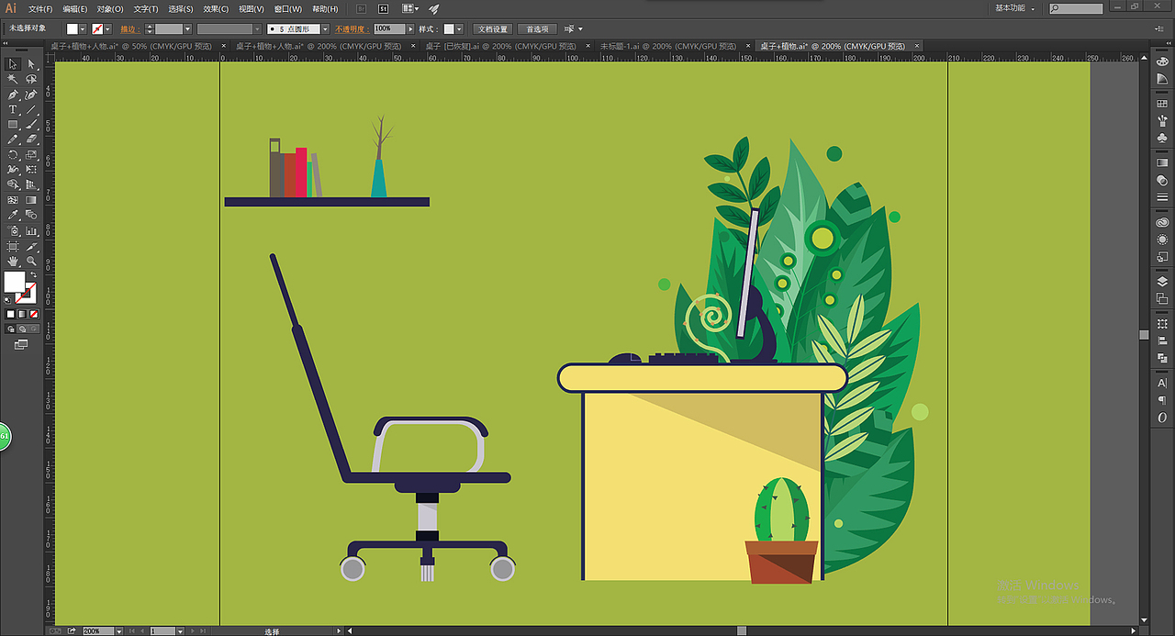Select the Eraser tool
This screenshot has width=1175, height=636.
click(30, 139)
